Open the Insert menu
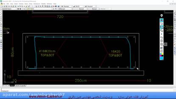Image resolution: width=176 pixels, height=99 pixels. 16,4
